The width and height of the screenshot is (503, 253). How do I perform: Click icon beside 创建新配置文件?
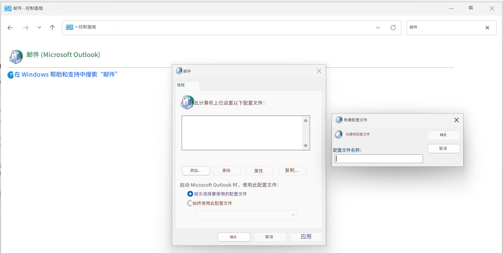(x=338, y=135)
